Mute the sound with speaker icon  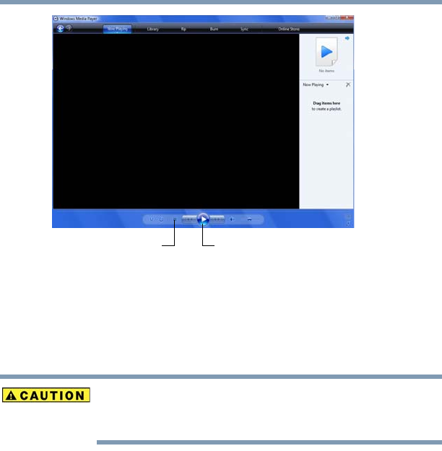tap(232, 219)
